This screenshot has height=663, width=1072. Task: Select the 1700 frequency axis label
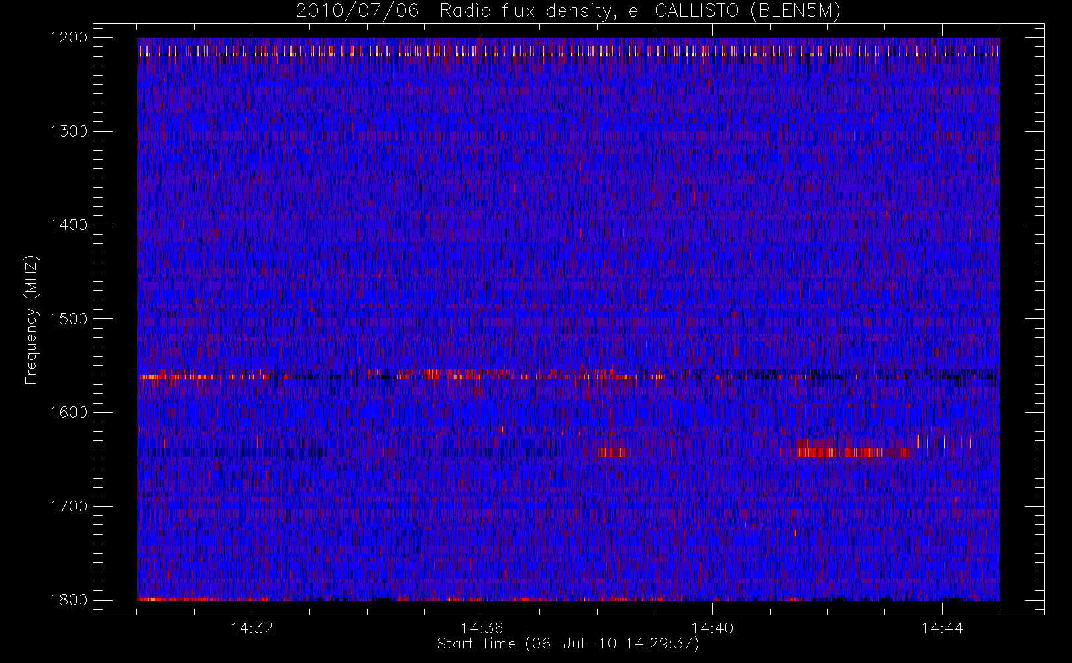coord(69,506)
